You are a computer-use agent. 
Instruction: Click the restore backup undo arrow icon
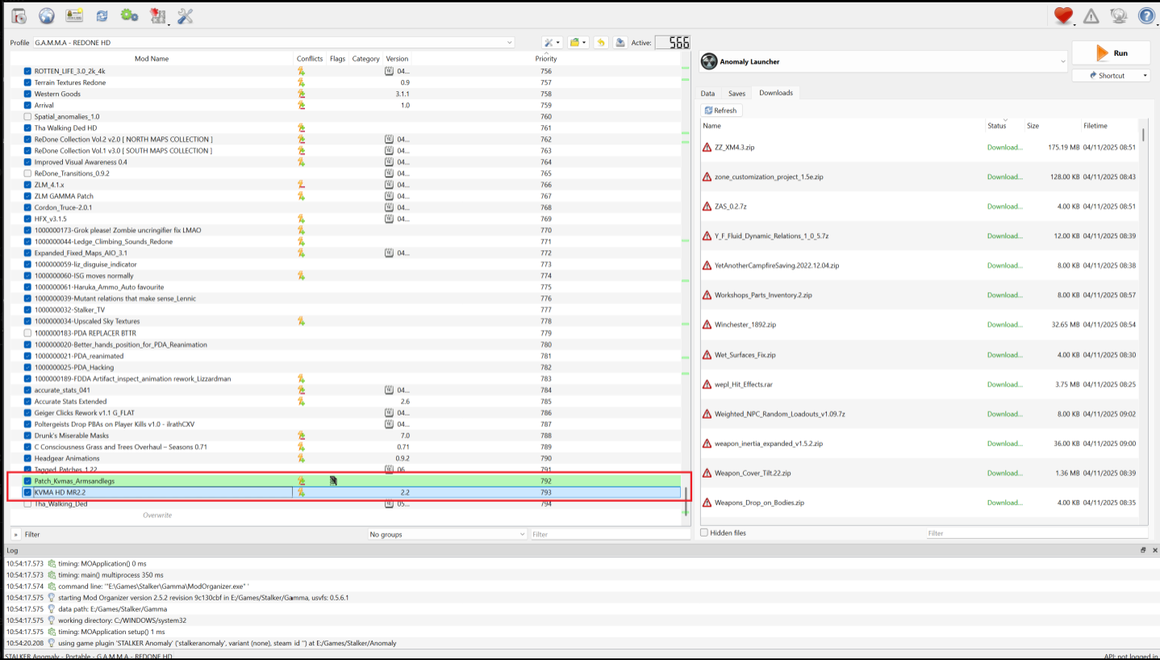click(x=600, y=42)
